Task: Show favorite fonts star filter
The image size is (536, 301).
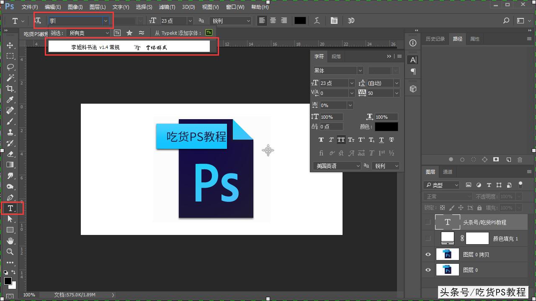Action: (129, 33)
